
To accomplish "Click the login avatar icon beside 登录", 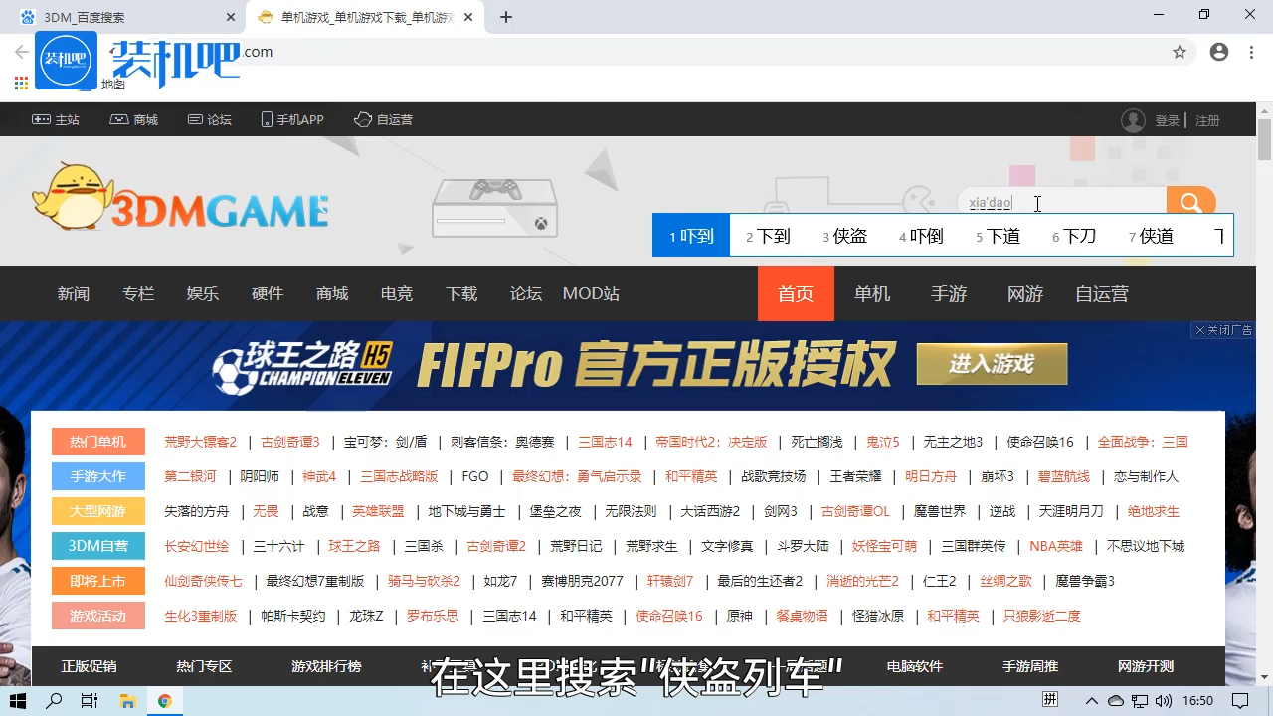I will click(1133, 120).
